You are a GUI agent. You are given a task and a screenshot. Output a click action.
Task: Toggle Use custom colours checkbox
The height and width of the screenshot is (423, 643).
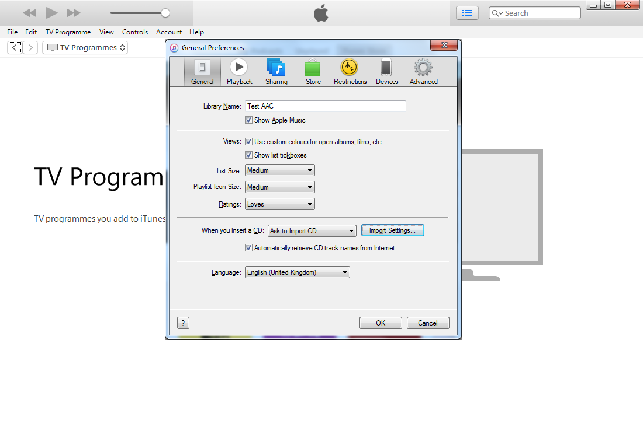tap(248, 142)
